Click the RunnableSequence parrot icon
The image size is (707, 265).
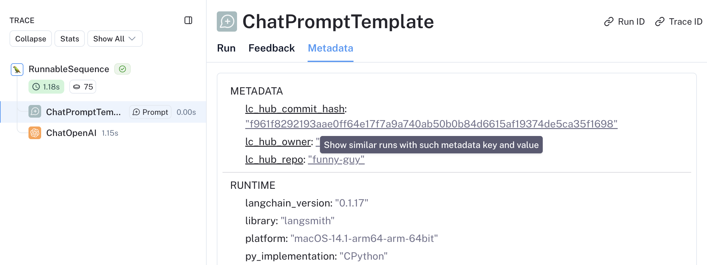click(x=17, y=69)
